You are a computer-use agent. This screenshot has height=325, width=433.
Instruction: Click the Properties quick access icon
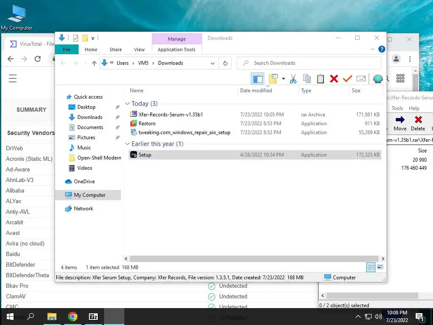pos(75,38)
